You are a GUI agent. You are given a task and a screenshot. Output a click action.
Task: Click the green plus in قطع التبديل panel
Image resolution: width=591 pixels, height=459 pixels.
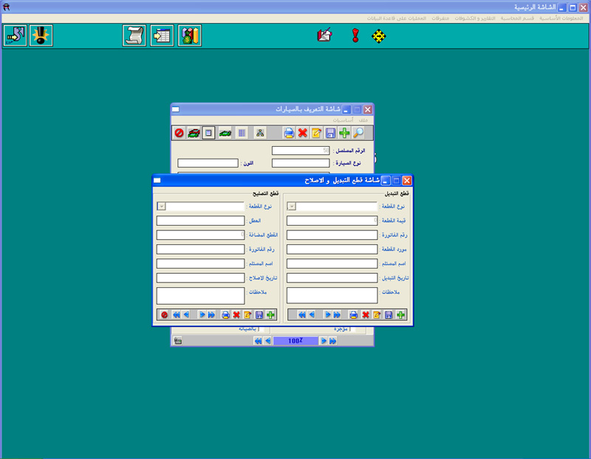click(x=400, y=314)
